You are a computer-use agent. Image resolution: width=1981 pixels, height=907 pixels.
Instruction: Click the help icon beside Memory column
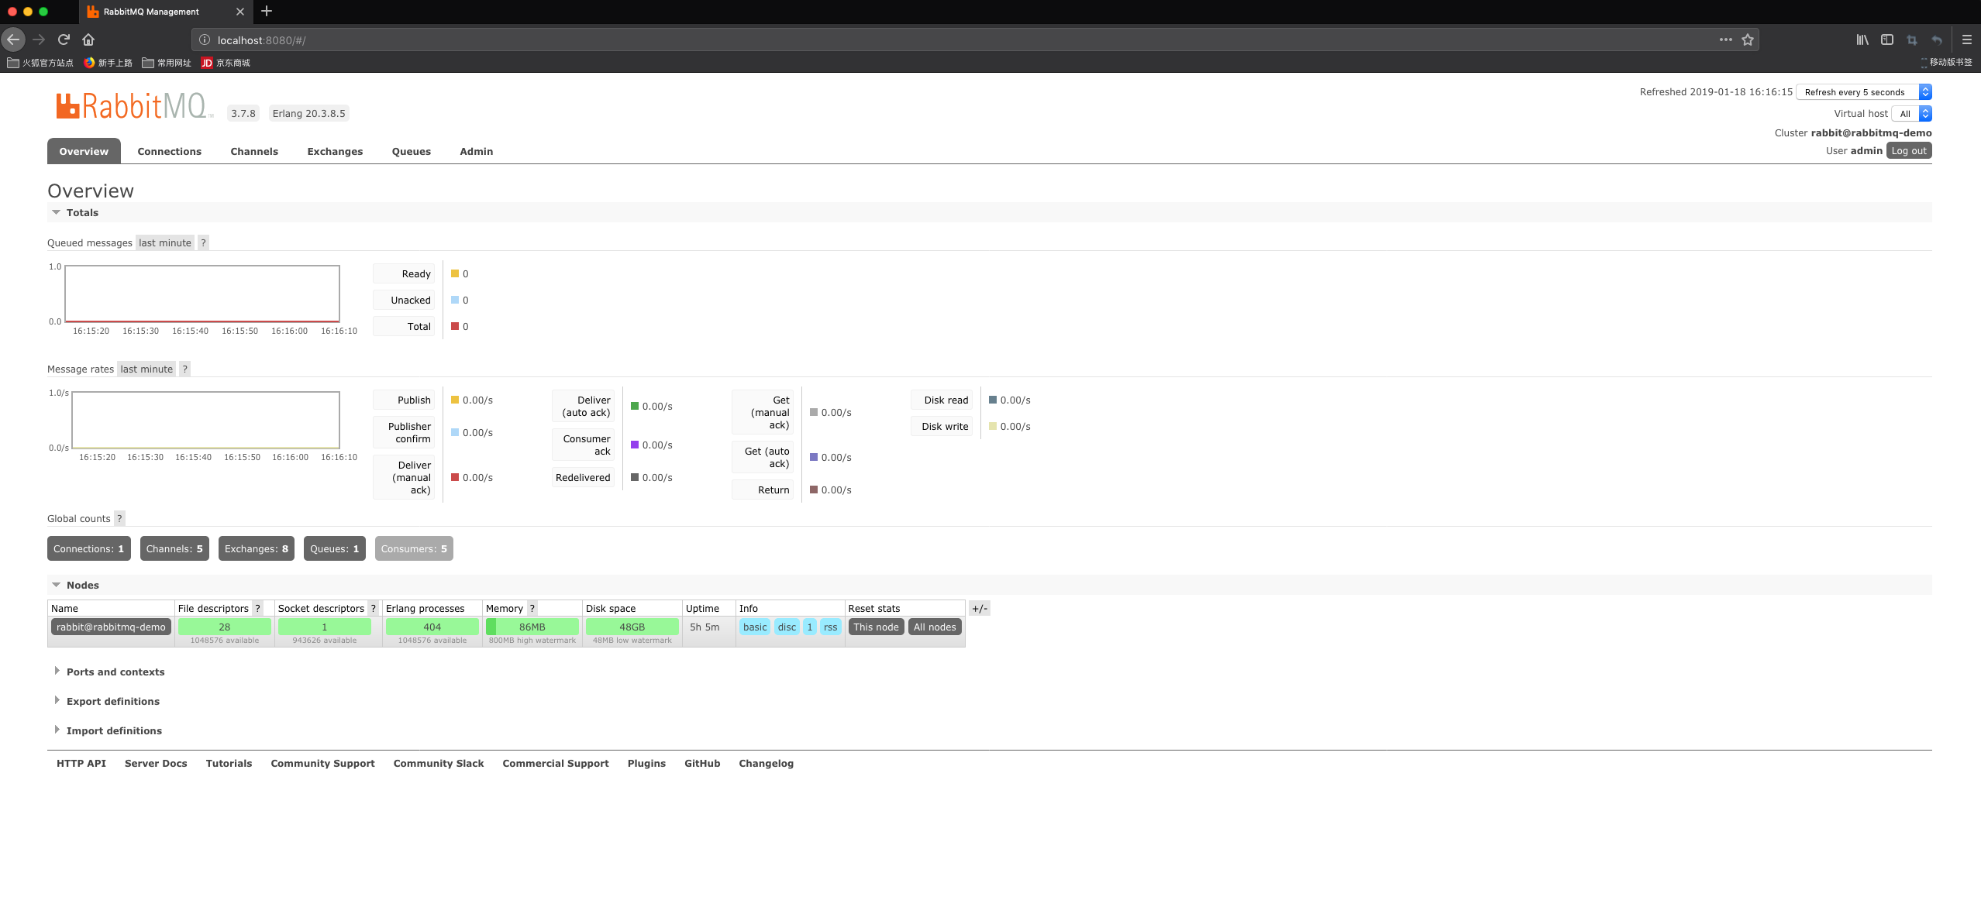point(532,608)
